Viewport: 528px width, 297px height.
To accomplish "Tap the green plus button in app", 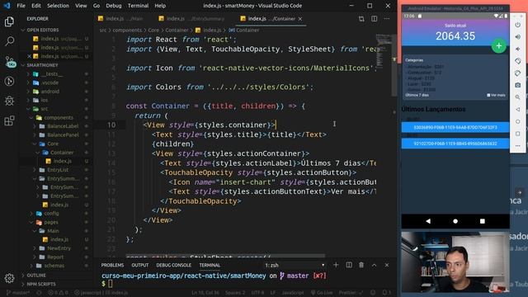I will 498,46.
